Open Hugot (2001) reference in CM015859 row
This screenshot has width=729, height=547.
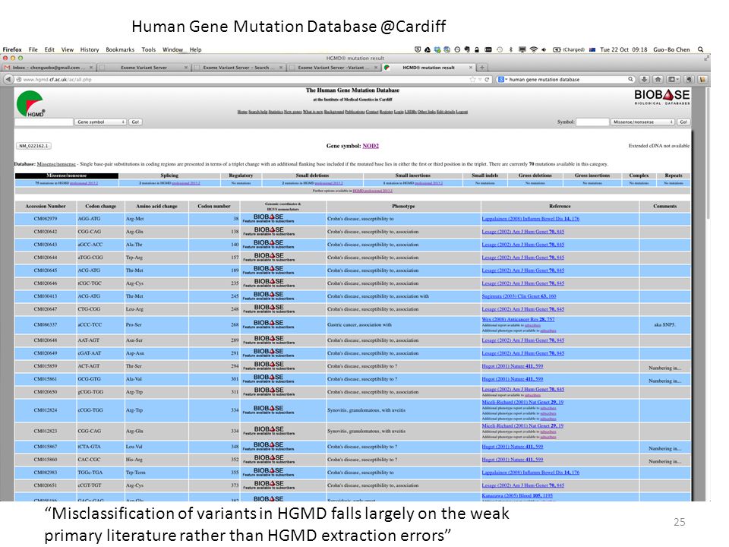[x=513, y=366]
